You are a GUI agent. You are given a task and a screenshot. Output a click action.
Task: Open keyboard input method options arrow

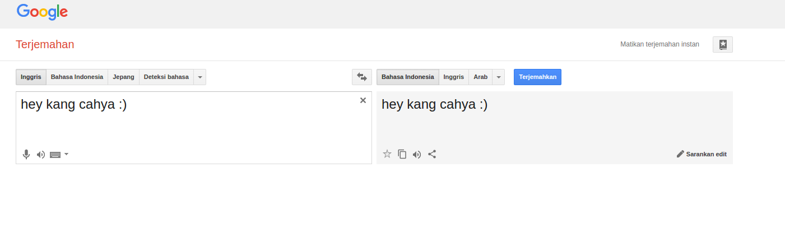point(67,154)
